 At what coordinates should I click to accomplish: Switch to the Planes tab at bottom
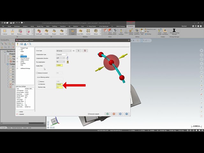tap(9, 128)
